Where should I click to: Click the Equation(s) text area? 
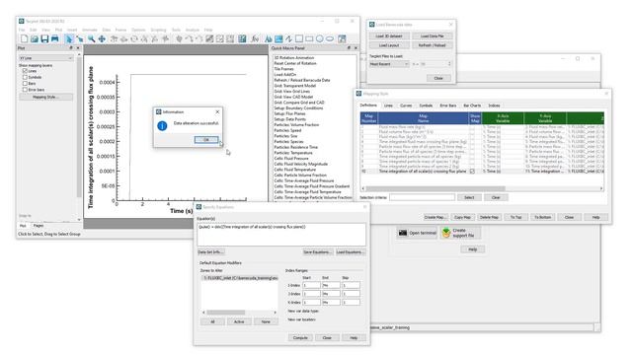281,235
